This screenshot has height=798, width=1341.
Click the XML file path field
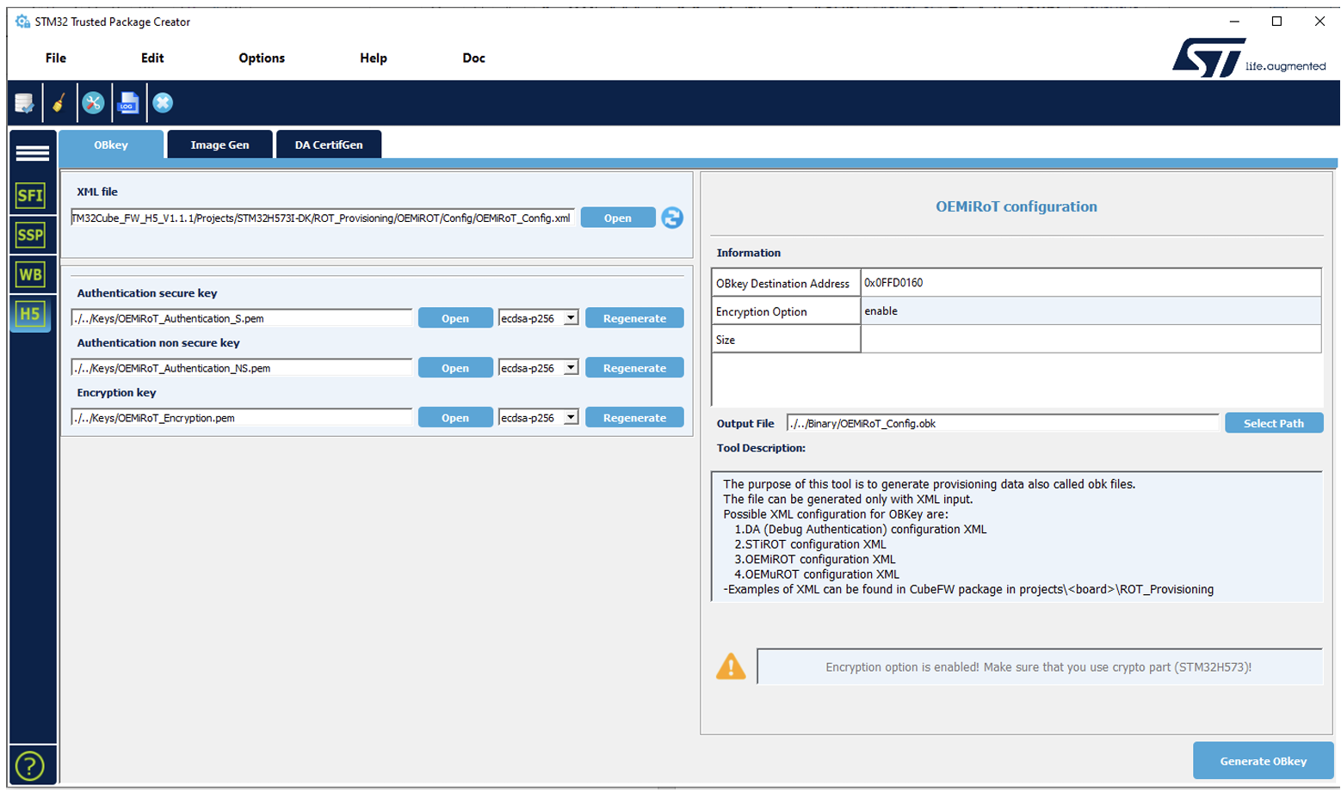[323, 218]
